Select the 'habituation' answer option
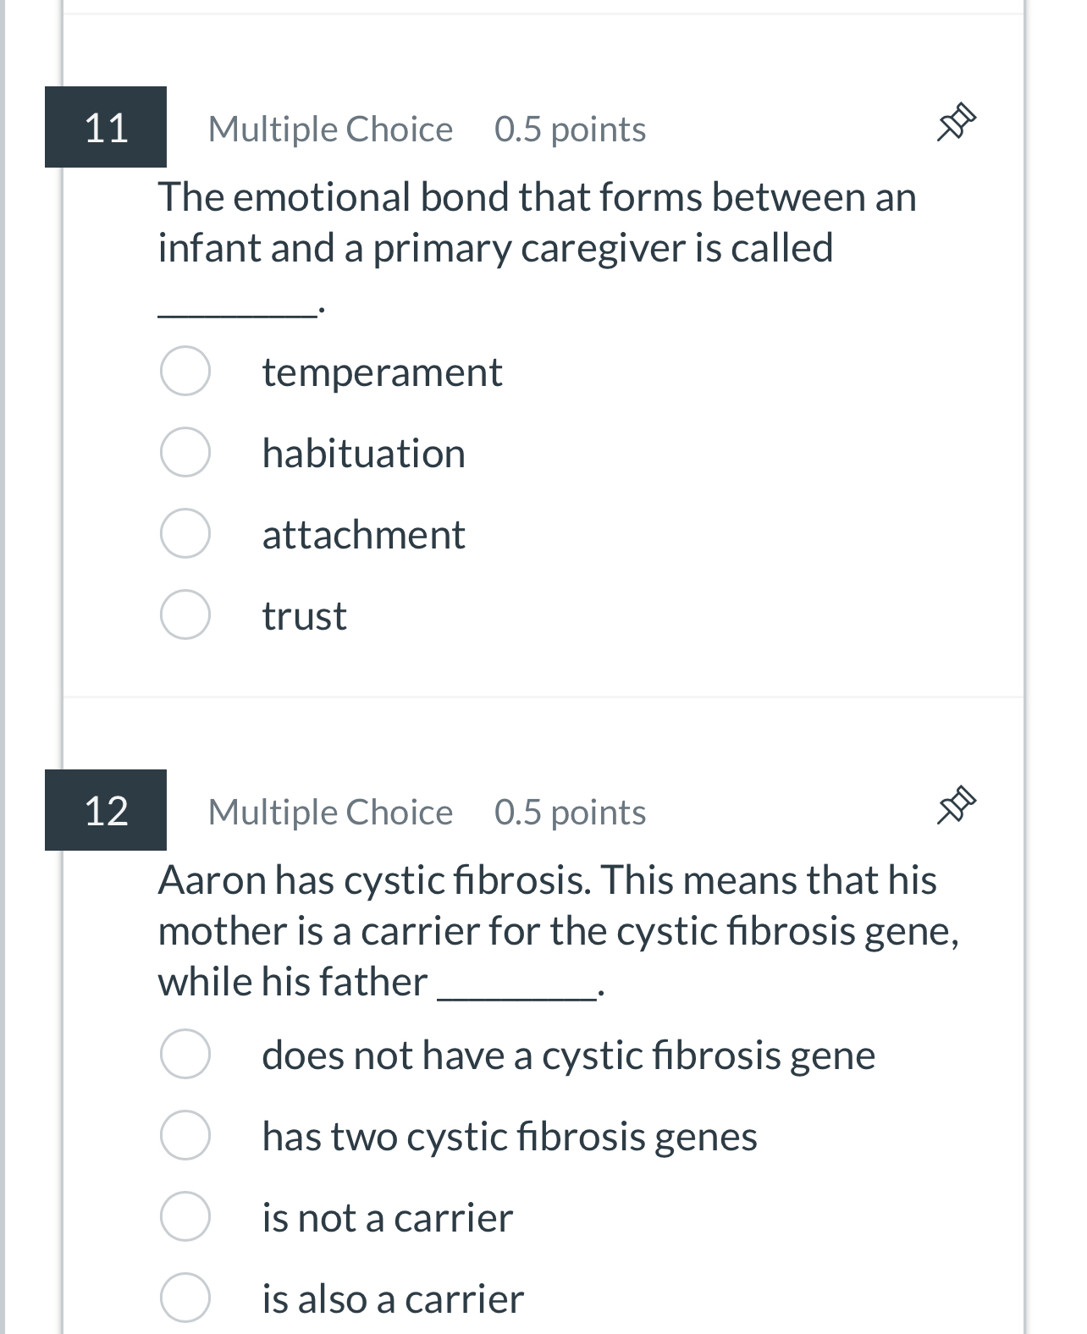This screenshot has height=1334, width=1087. [x=185, y=453]
